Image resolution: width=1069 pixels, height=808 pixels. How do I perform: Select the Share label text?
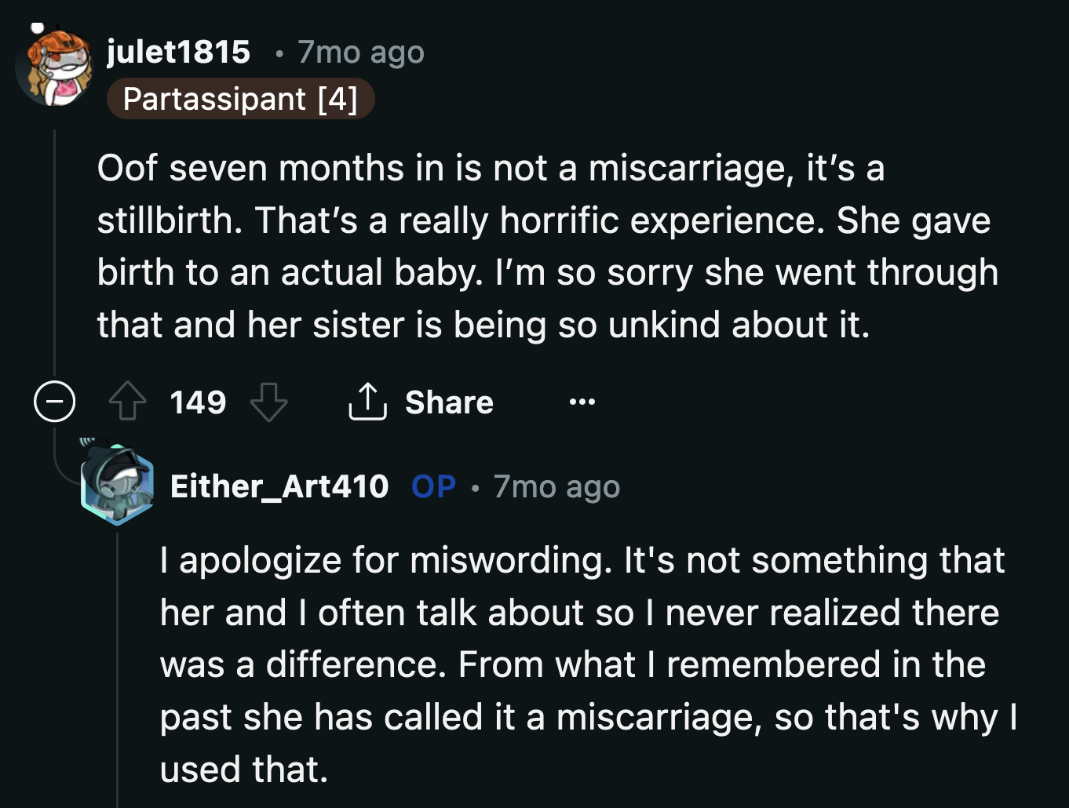(x=449, y=402)
